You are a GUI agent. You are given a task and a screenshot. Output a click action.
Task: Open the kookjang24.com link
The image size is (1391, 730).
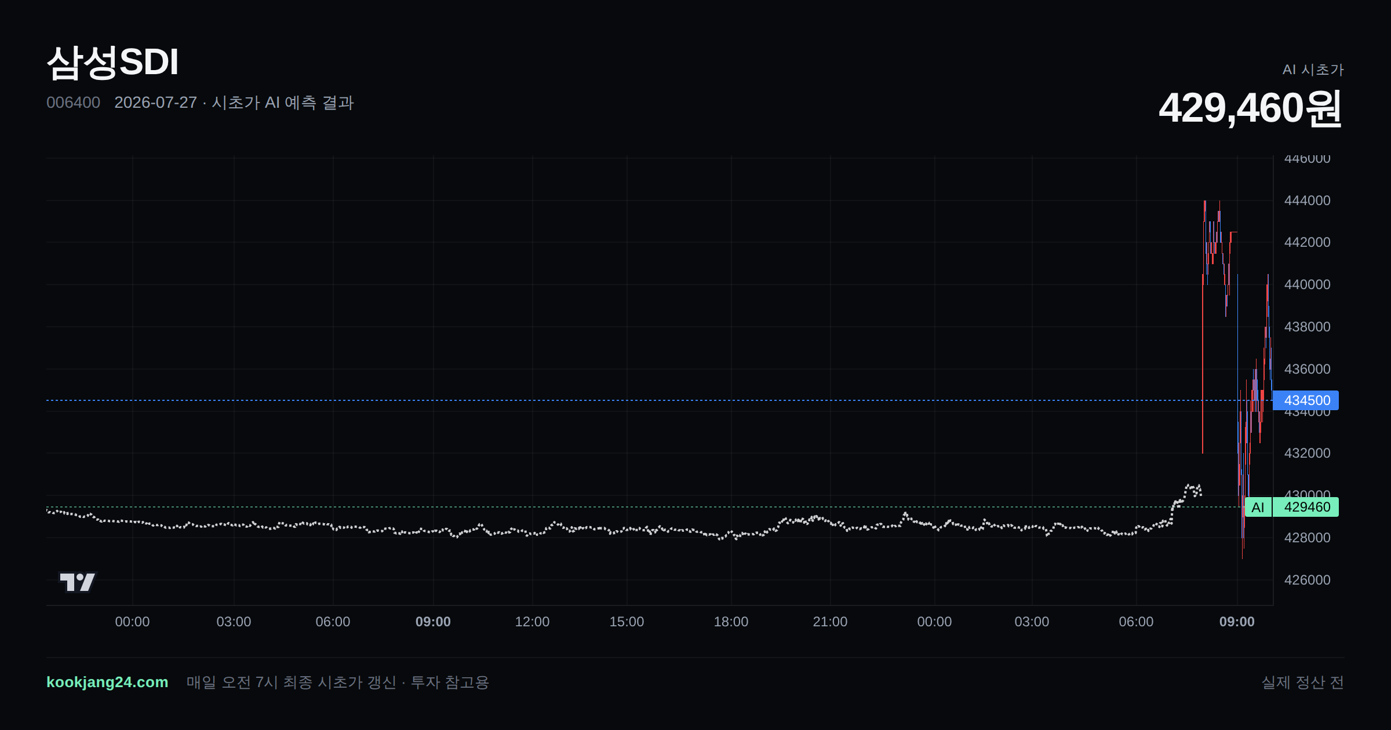click(107, 682)
